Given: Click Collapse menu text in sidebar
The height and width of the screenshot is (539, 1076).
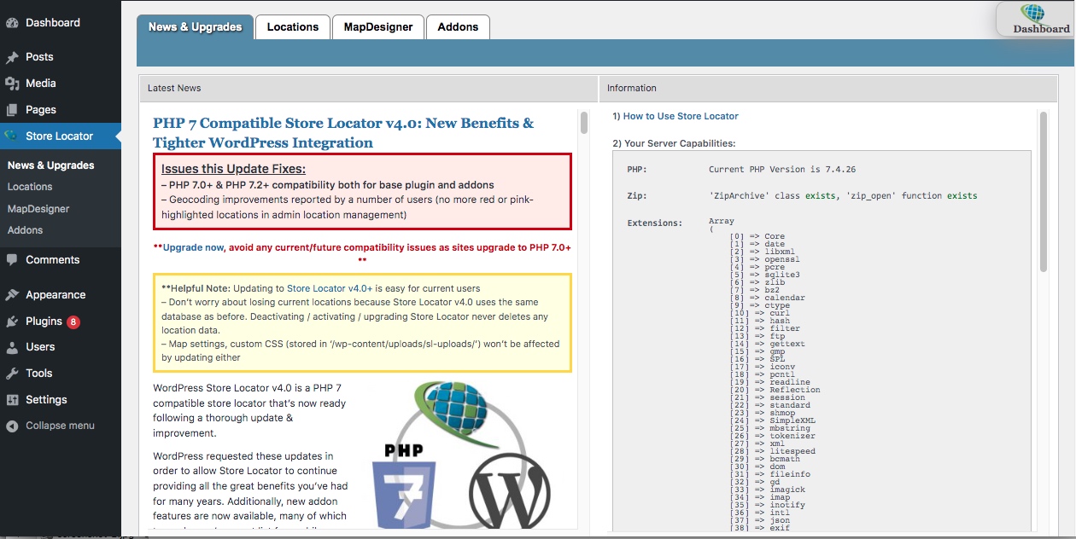Looking at the screenshot, I should pos(60,426).
